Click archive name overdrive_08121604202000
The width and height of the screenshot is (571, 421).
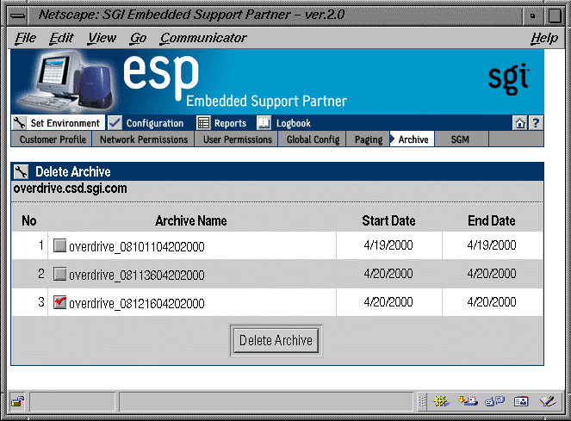[137, 303]
